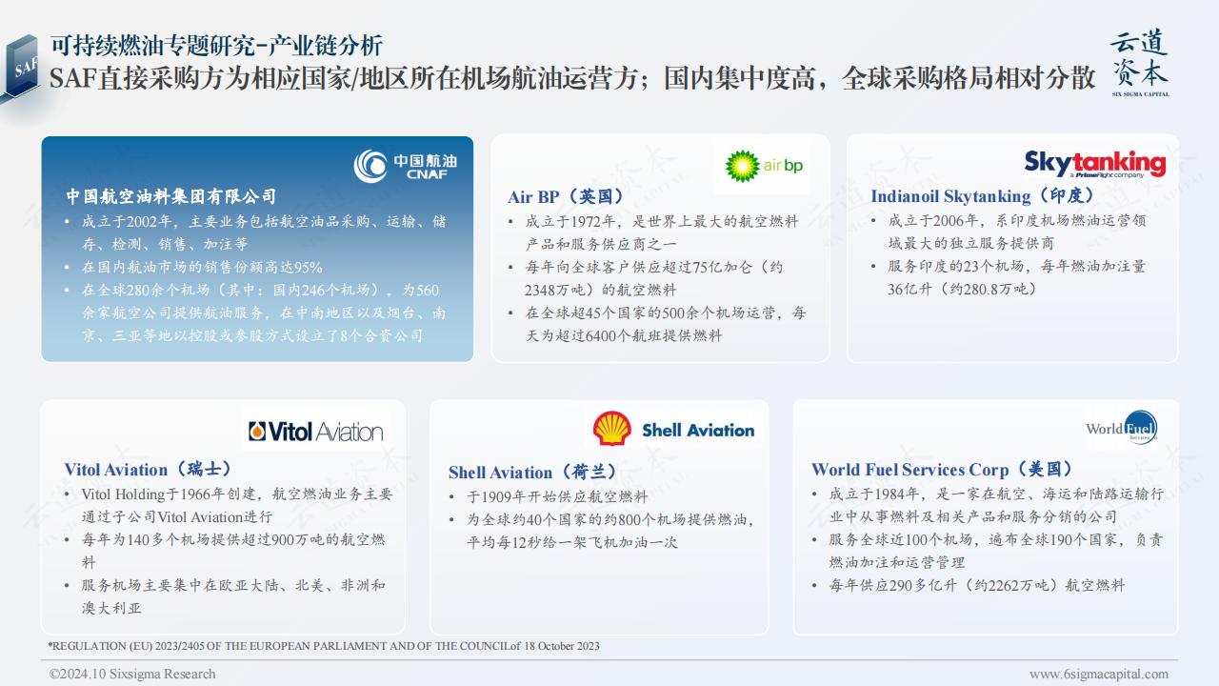Select the Air BP bullet starting 成立于1972年
Screen dimensions: 1219x686
click(654, 232)
